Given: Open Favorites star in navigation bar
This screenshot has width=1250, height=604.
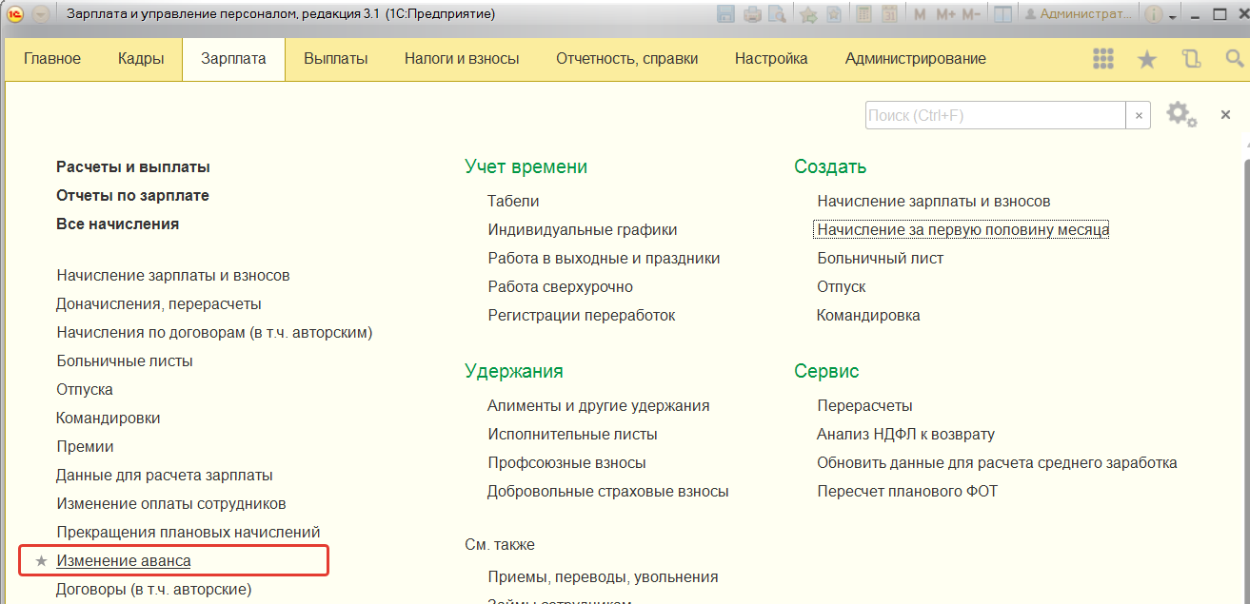Looking at the screenshot, I should point(1147,59).
